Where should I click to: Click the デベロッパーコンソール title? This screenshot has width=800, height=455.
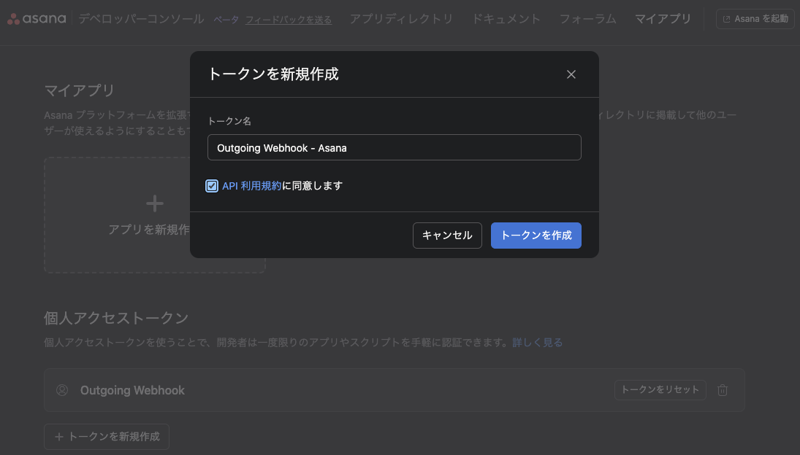(x=141, y=19)
